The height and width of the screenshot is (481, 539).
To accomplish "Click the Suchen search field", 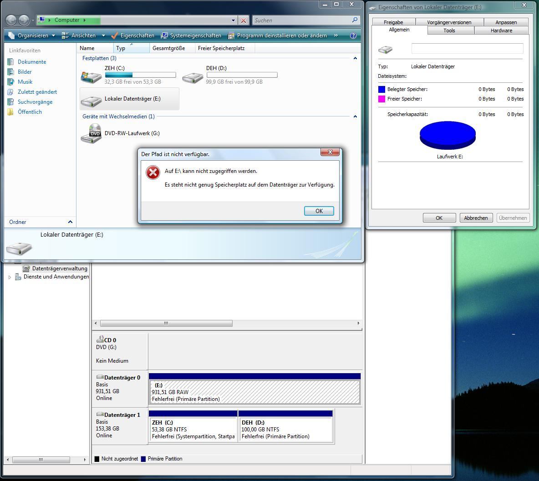I will pos(303,20).
